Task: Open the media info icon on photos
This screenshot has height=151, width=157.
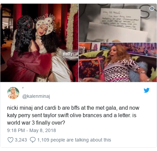Action: point(152,8)
